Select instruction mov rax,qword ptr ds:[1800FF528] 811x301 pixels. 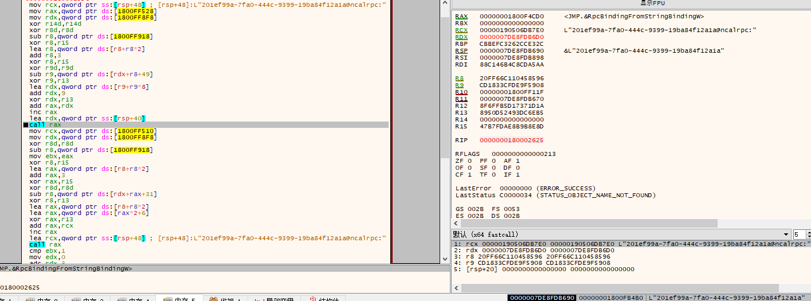click(93, 11)
